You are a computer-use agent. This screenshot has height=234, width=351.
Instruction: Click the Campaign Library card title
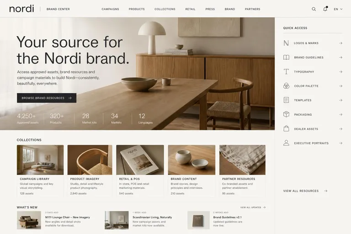click(x=35, y=179)
